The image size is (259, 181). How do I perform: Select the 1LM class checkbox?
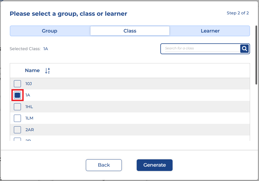17,118
